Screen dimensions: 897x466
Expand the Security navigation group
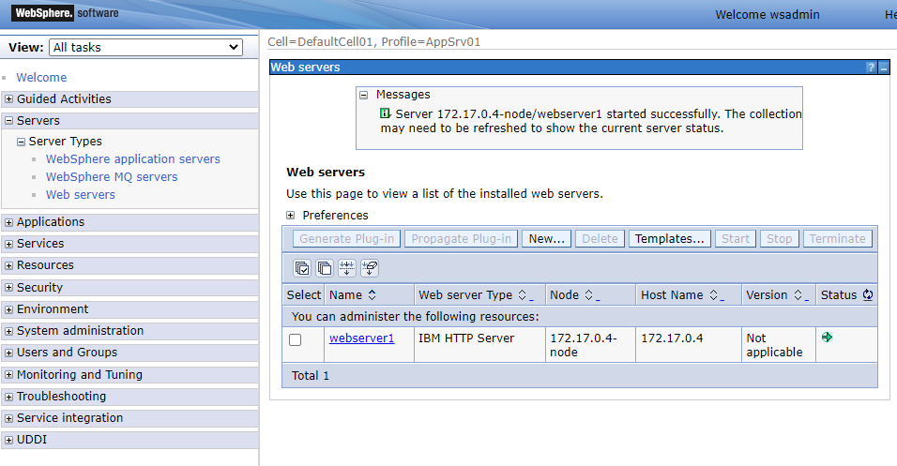(x=8, y=288)
